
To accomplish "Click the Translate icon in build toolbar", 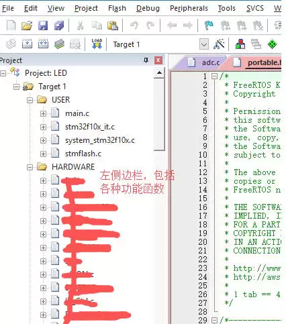I will [11, 44].
